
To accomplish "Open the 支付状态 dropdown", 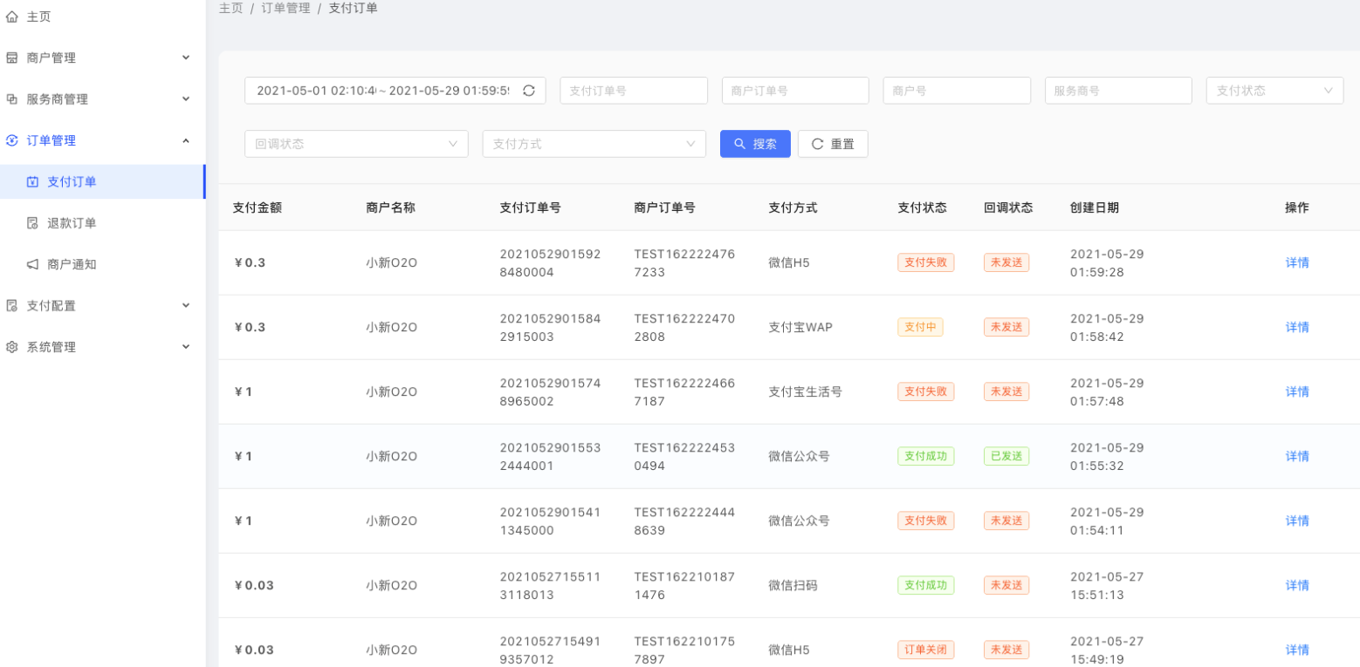I will coord(1274,91).
